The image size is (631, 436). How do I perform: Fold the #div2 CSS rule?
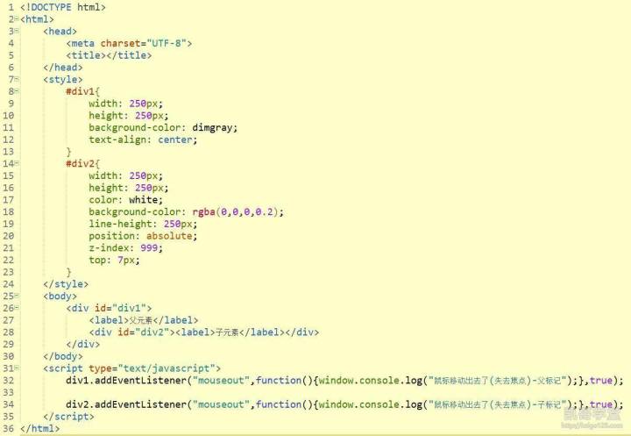[17, 163]
